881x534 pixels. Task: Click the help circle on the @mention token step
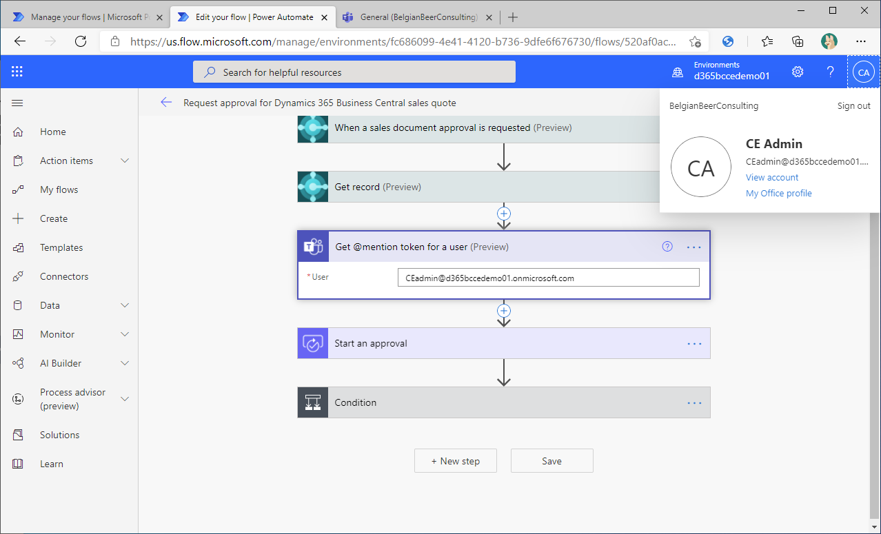(x=667, y=246)
